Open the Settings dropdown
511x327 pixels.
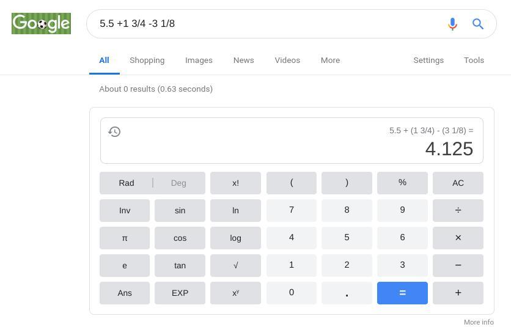(428, 60)
